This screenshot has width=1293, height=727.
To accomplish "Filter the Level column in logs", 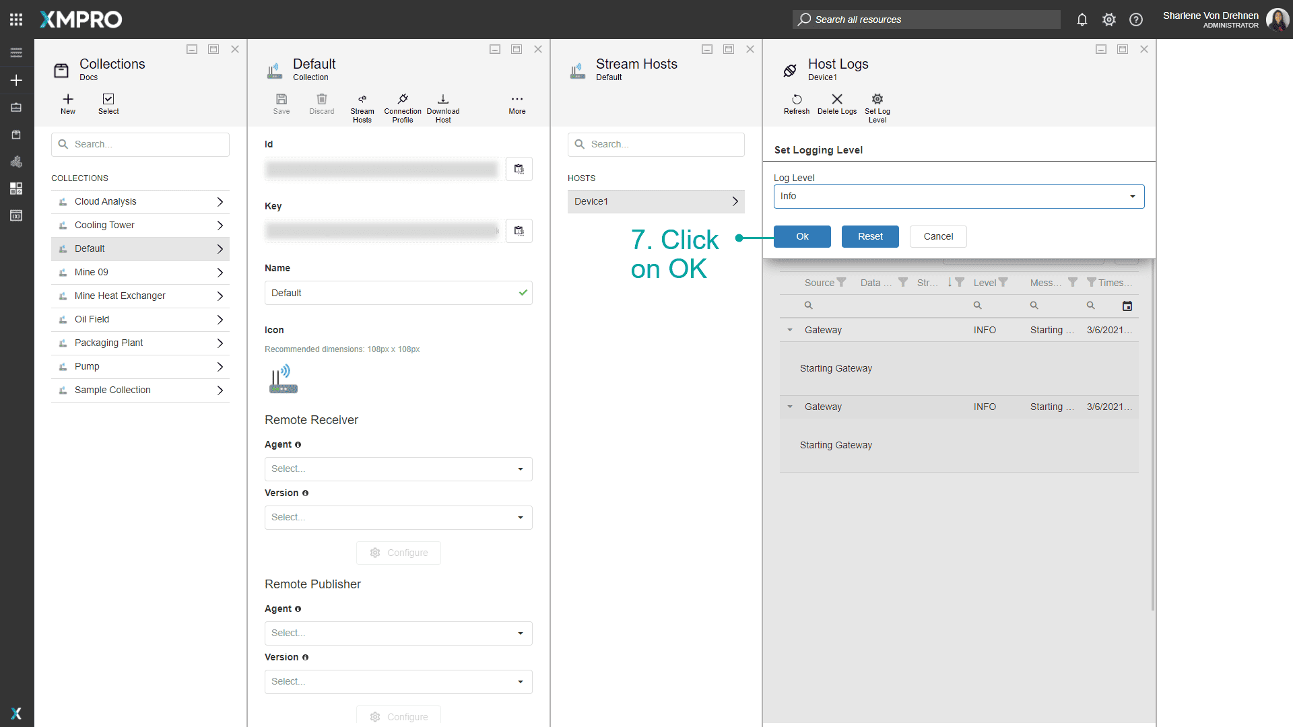I will coord(1003,283).
